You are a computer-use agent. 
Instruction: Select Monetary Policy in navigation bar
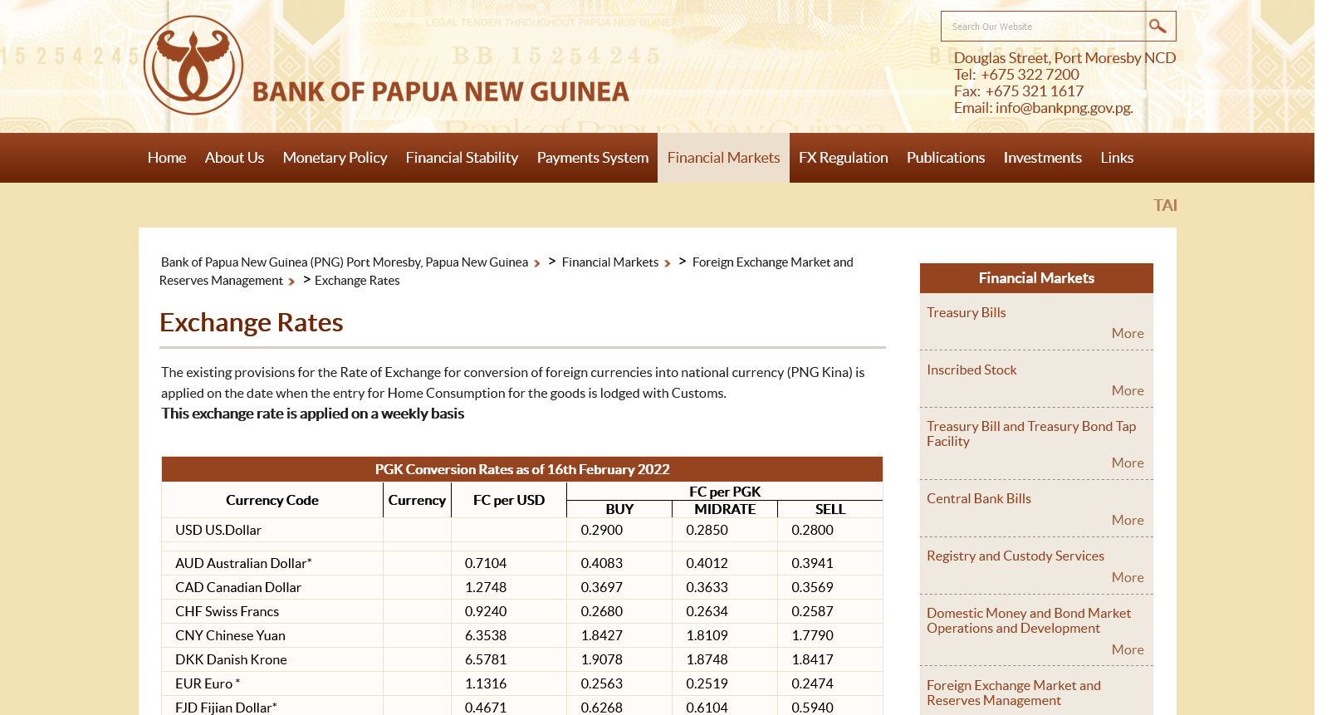click(335, 158)
